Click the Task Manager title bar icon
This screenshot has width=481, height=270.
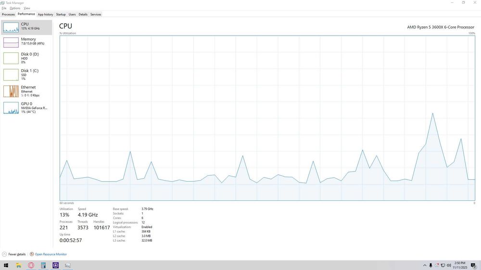tap(3, 3)
